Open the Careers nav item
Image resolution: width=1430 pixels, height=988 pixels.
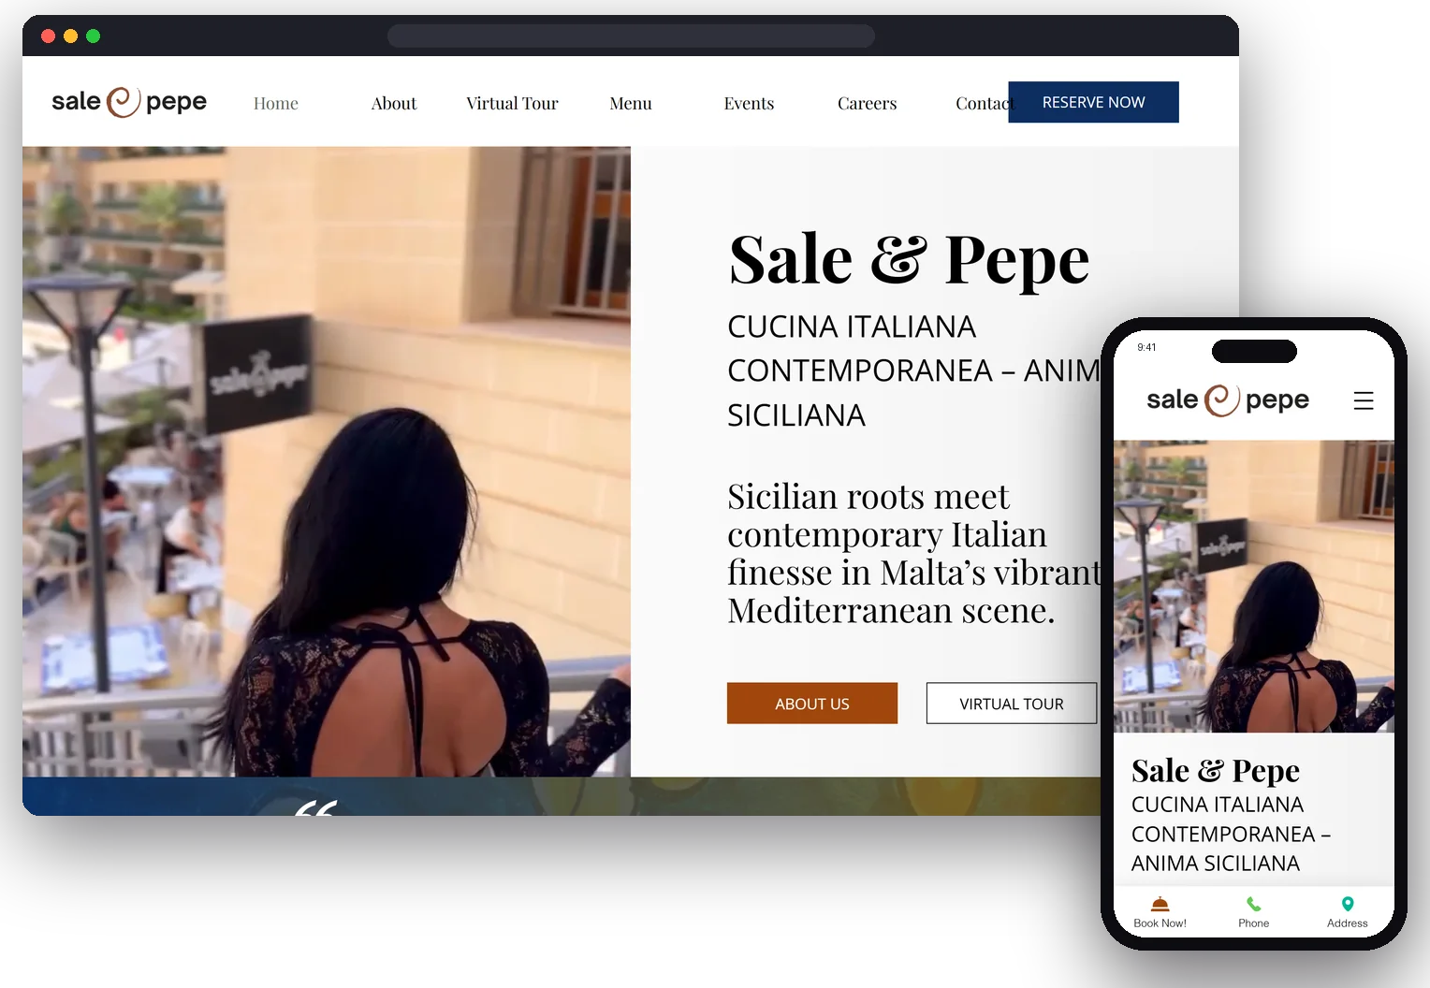point(868,103)
